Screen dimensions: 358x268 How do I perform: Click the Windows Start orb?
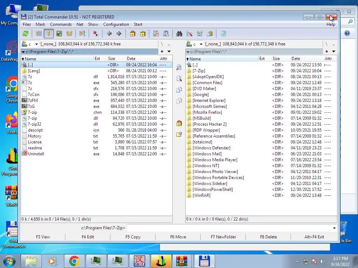9,261
